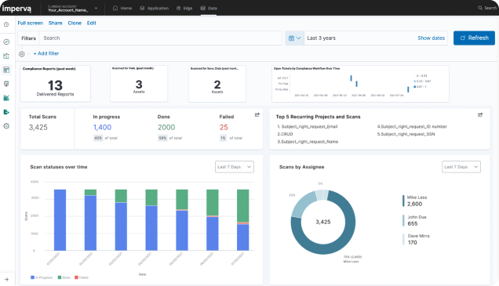Click the Last 3 years date range field
This screenshot has height=286, width=499.
(x=359, y=38)
